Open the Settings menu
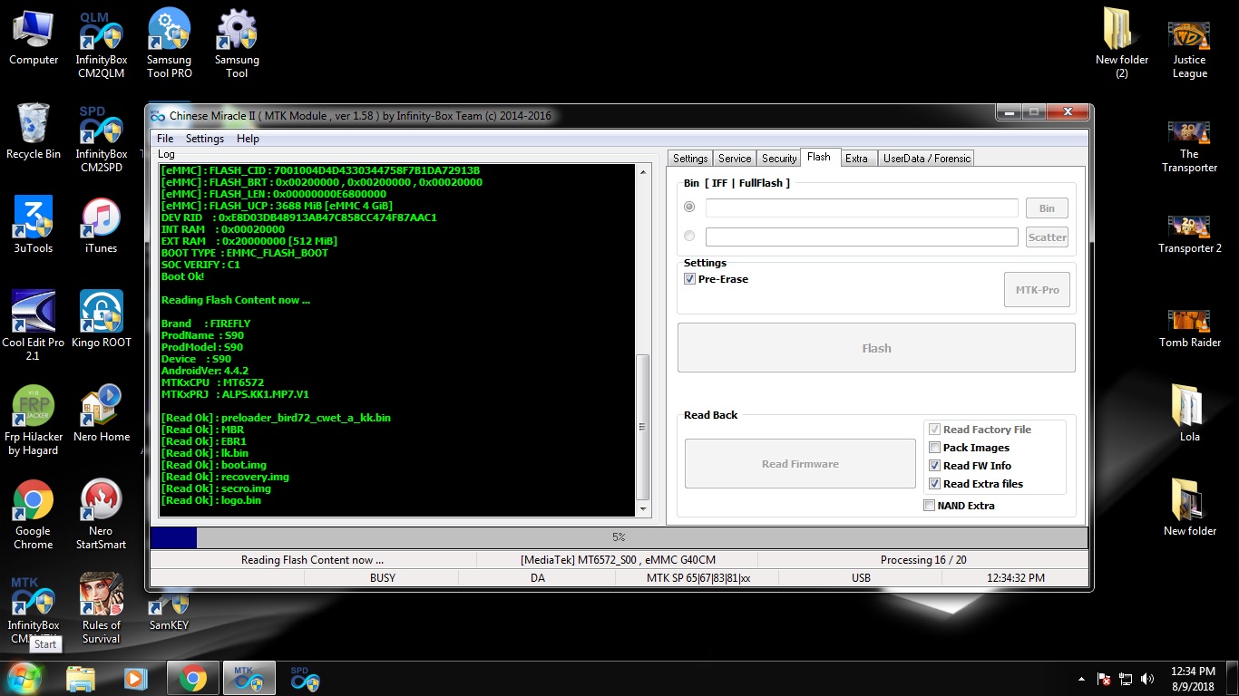1239x696 pixels. (205, 139)
